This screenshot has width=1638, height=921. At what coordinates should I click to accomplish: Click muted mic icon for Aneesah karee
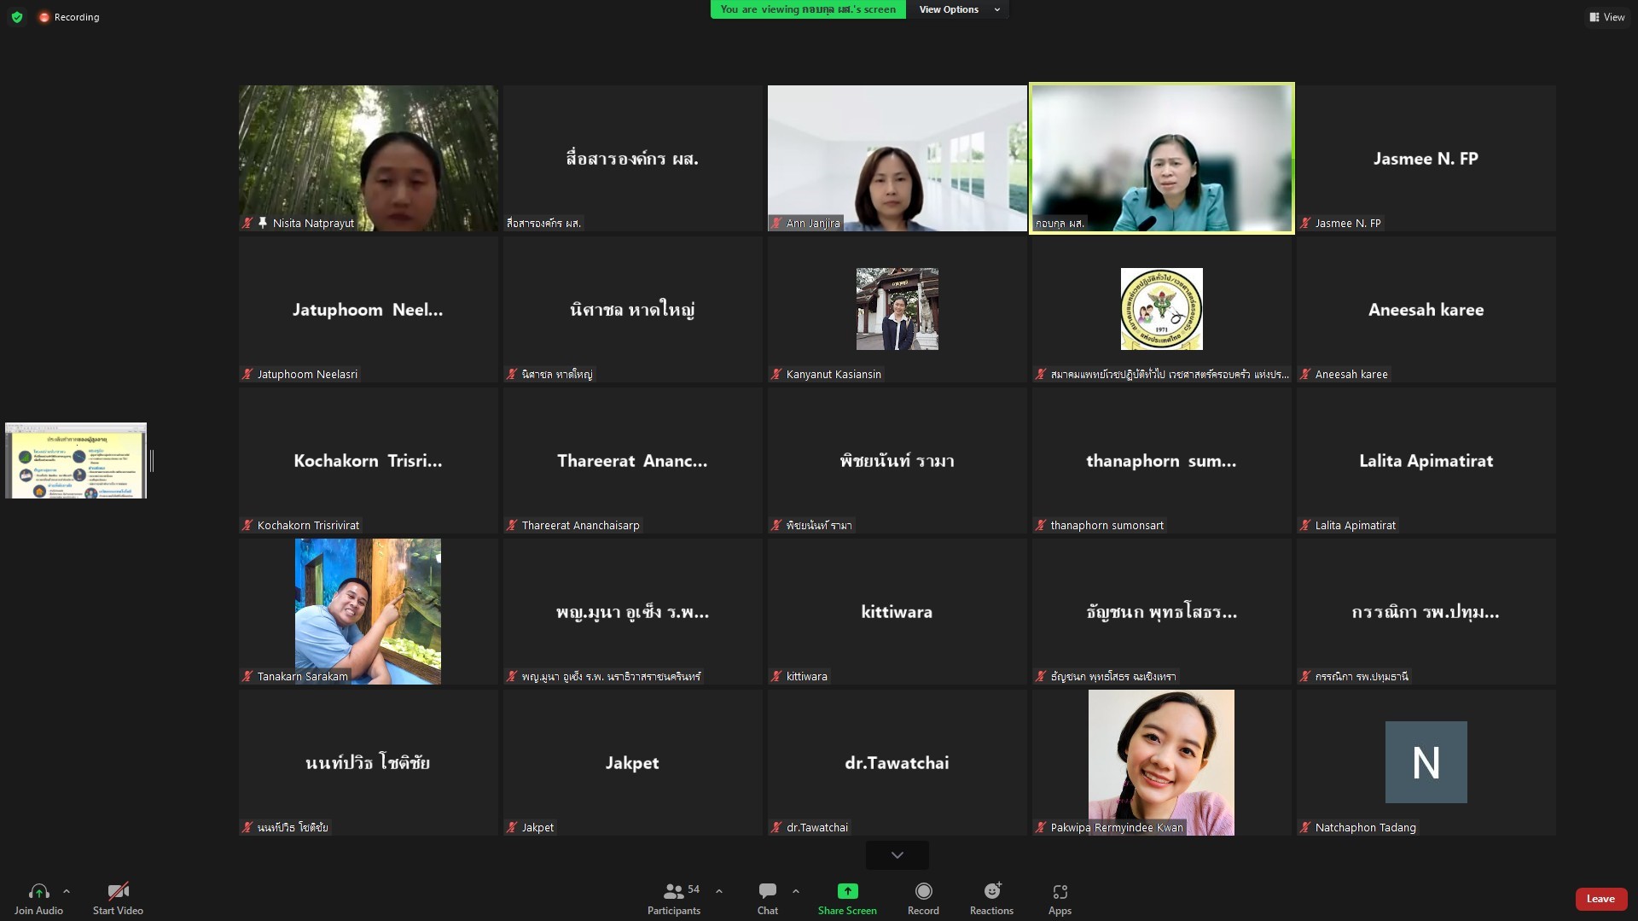[x=1305, y=374]
